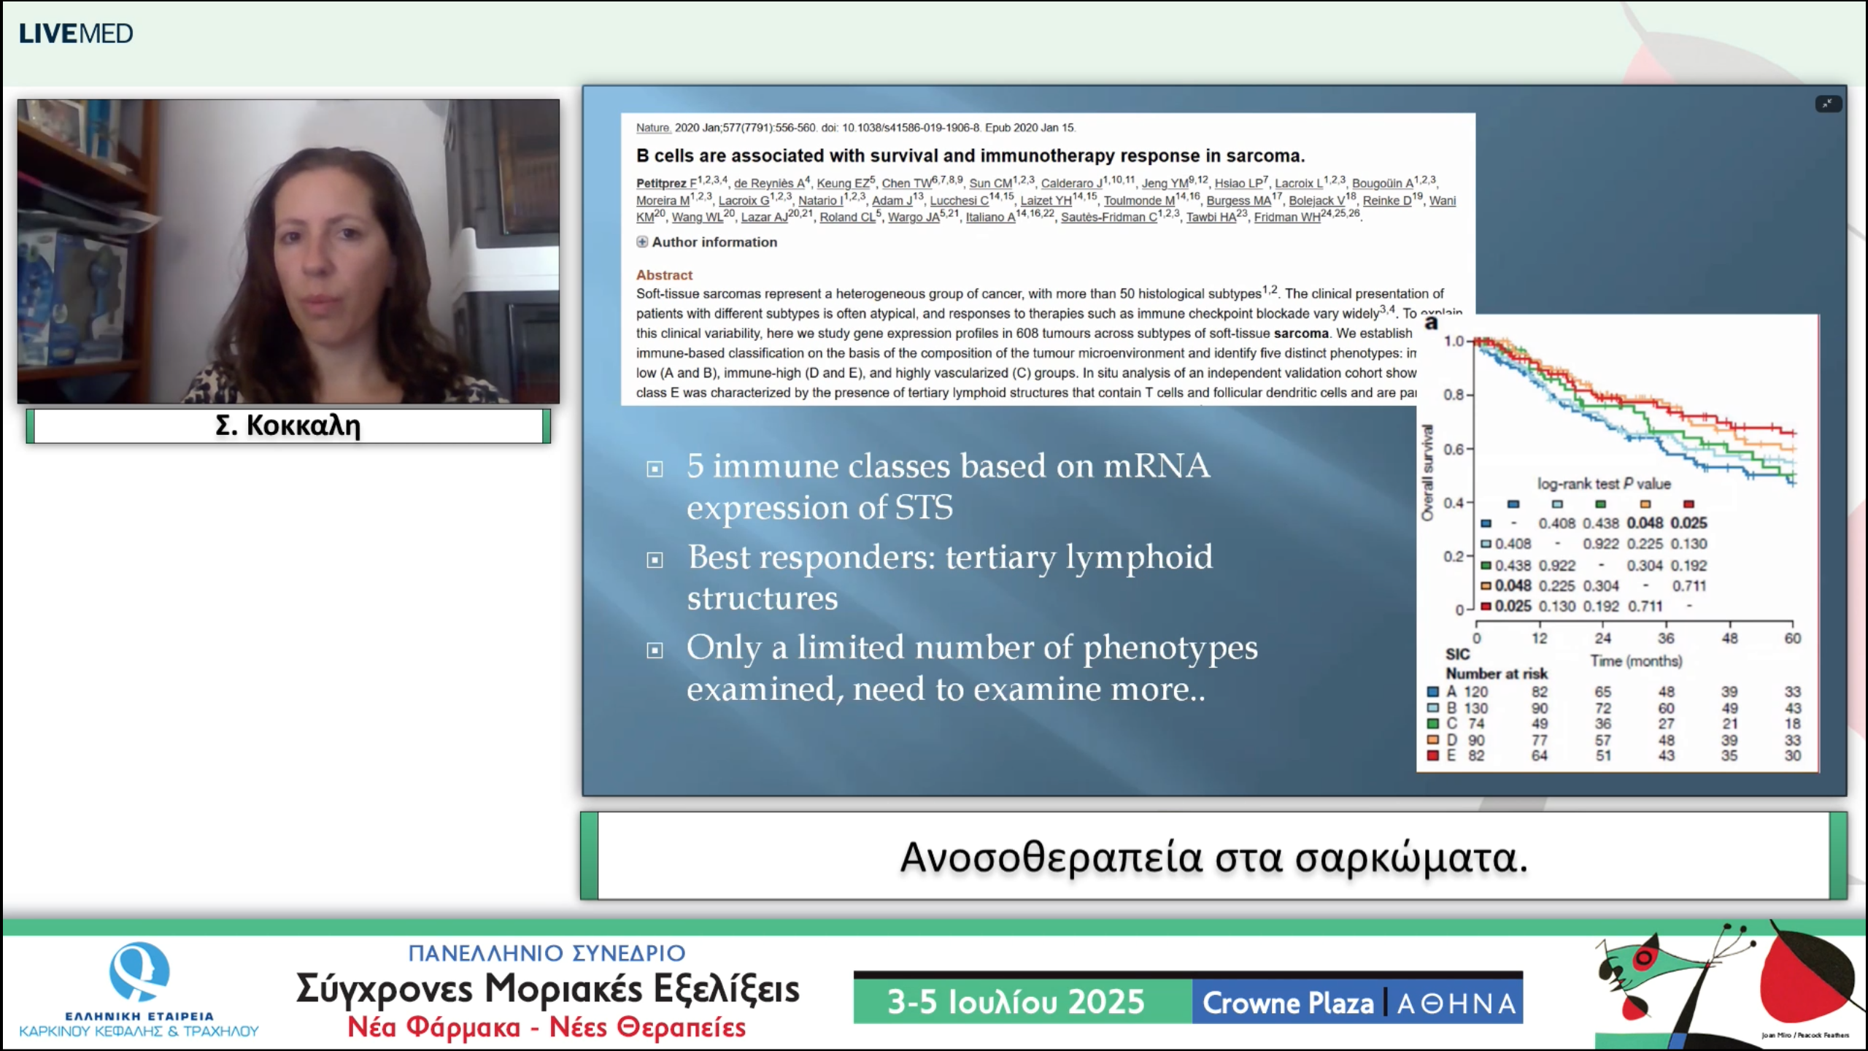Click the bullet icon before 'Only a limited number'
The width and height of the screenshot is (1868, 1051).
click(x=655, y=650)
